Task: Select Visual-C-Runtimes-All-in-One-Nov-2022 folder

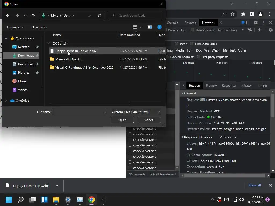Action: [x=107, y=67]
